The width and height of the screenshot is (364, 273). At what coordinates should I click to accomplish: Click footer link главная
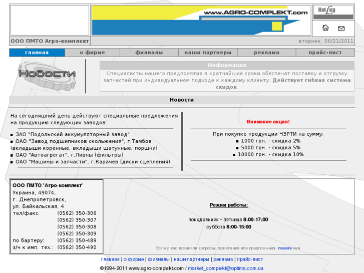click(110, 259)
